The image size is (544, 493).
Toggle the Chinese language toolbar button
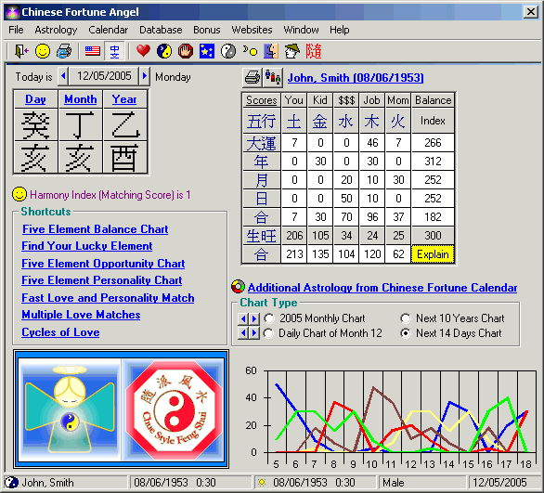tap(114, 51)
